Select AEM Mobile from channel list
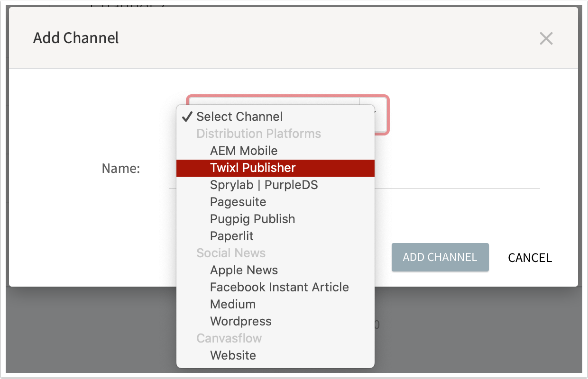The width and height of the screenshot is (588, 379). (x=276, y=151)
